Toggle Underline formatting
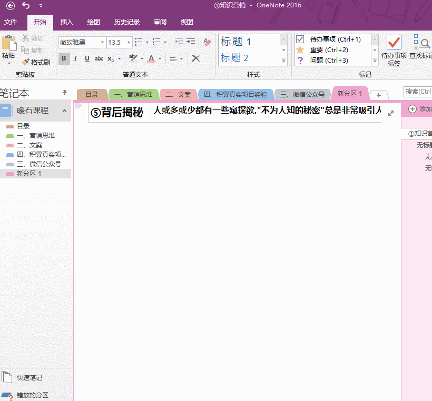This screenshot has height=401, width=432. tap(87, 58)
